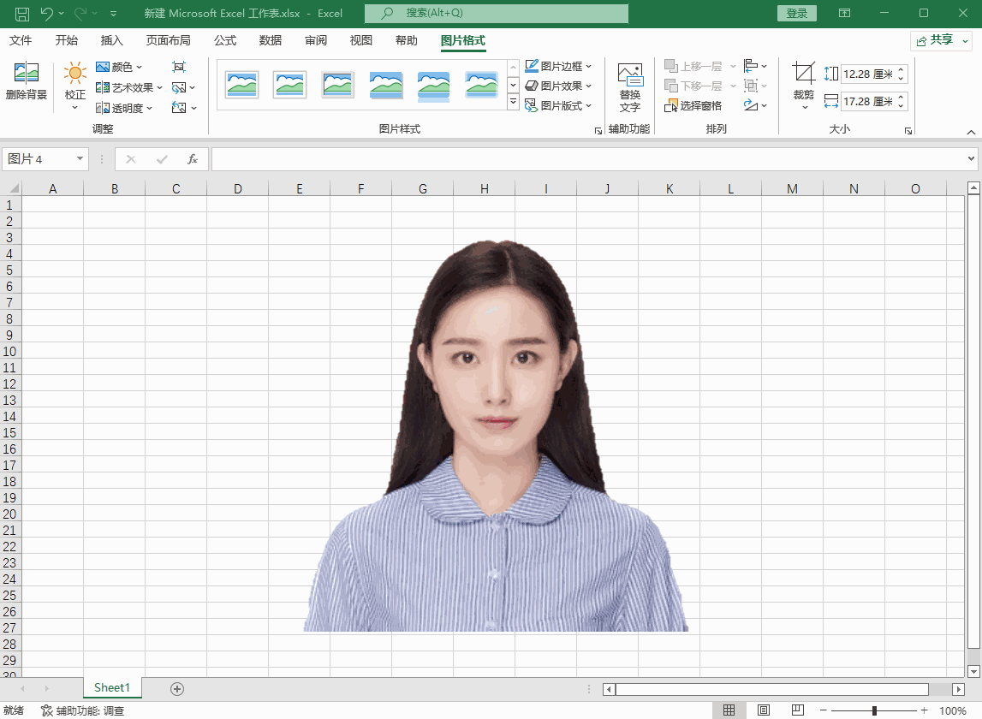Click the change picture icon
Viewport: 982px width, 719px height.
(179, 87)
